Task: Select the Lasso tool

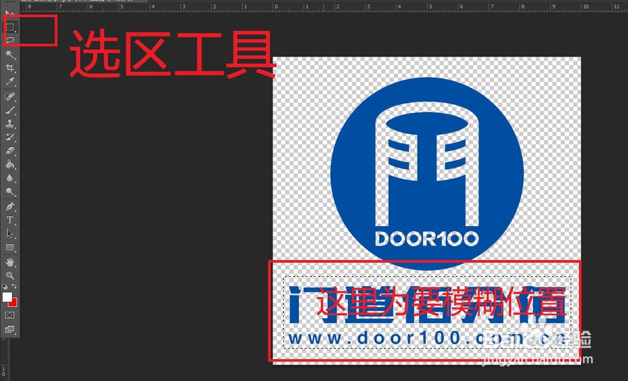Action: [10, 40]
